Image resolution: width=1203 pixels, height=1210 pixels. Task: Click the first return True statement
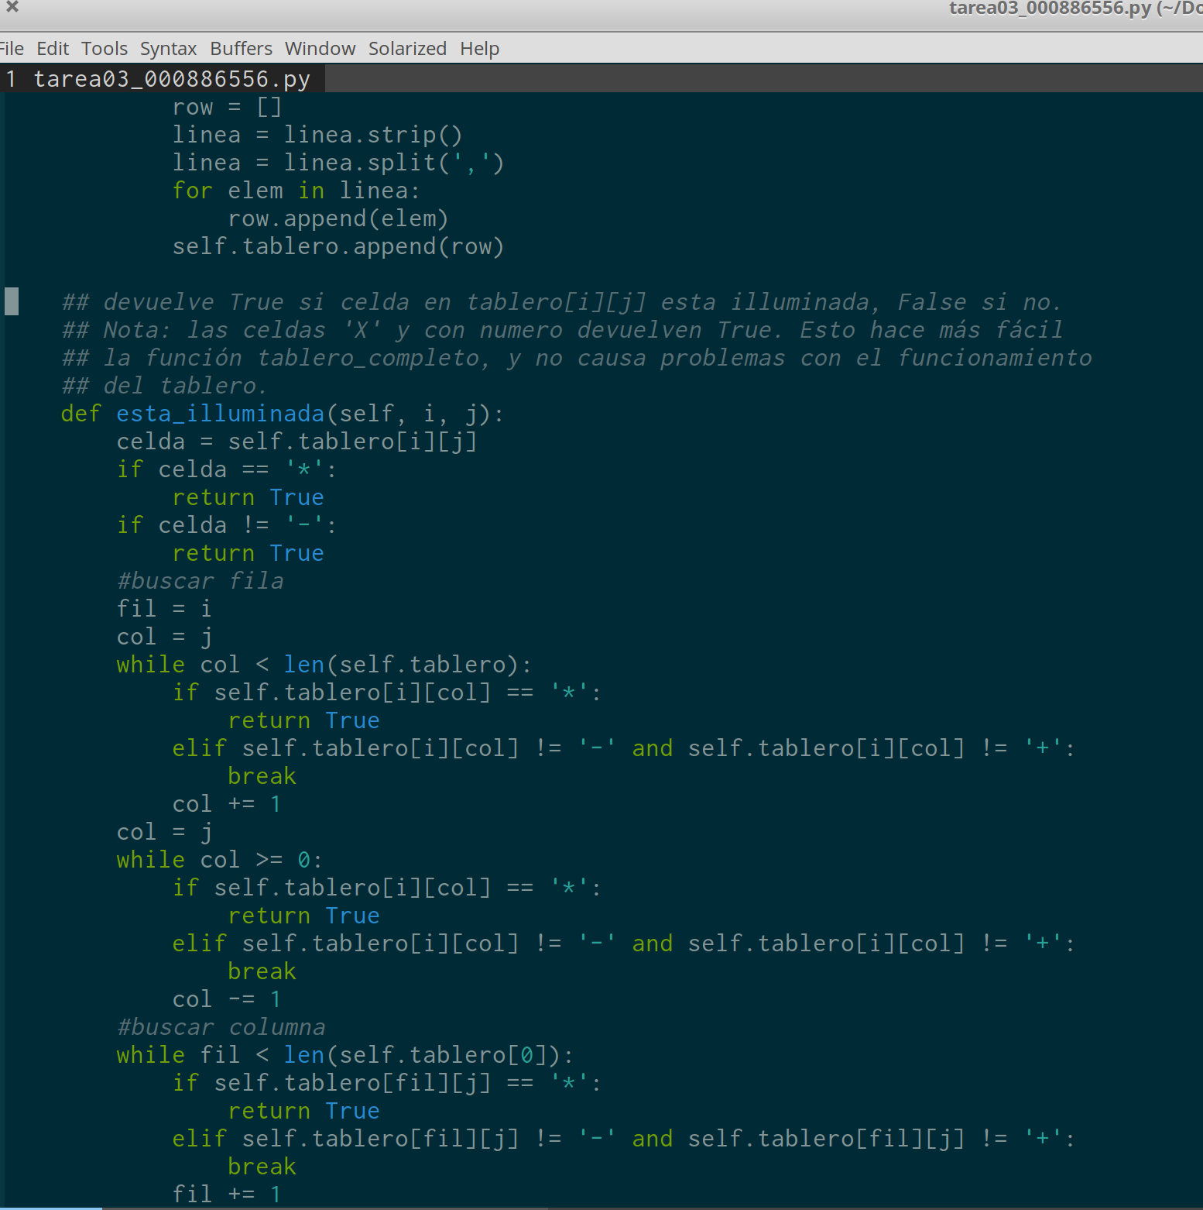[x=248, y=497]
